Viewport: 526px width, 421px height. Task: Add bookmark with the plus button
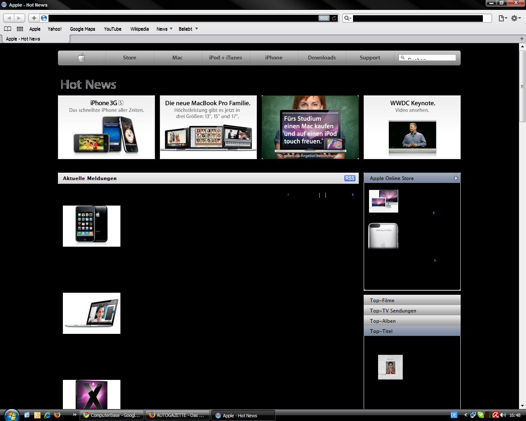(x=34, y=18)
